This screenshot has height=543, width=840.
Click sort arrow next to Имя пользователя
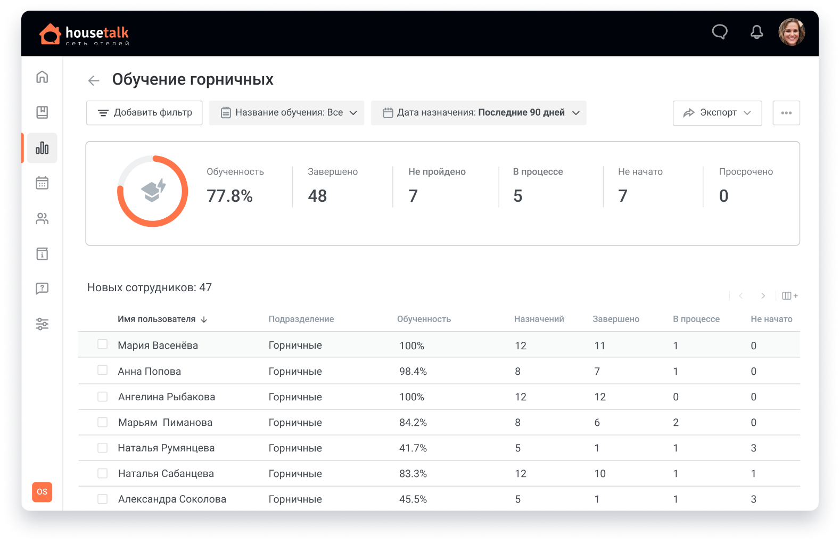point(204,319)
